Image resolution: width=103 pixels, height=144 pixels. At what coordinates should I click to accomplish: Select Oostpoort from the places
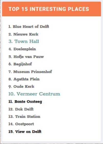[21, 124]
